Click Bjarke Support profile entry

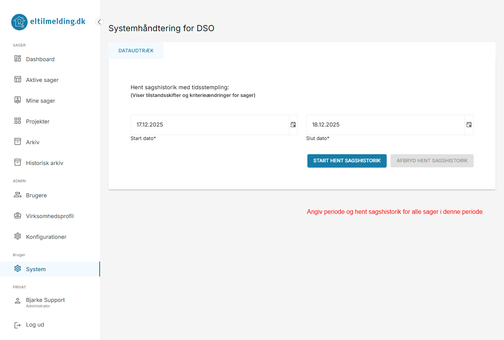[45, 302]
